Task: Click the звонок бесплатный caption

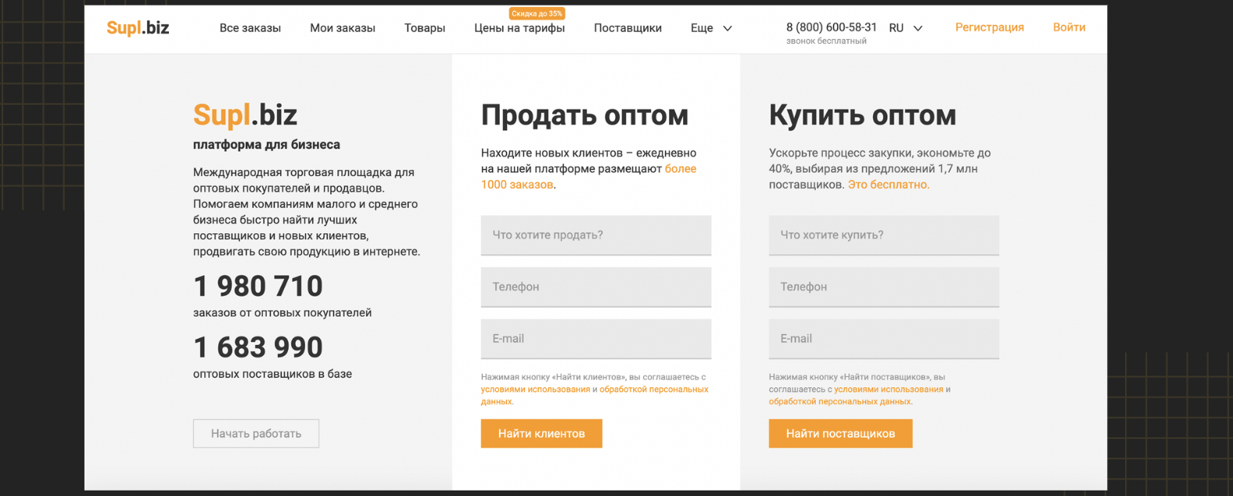Action: pos(826,41)
